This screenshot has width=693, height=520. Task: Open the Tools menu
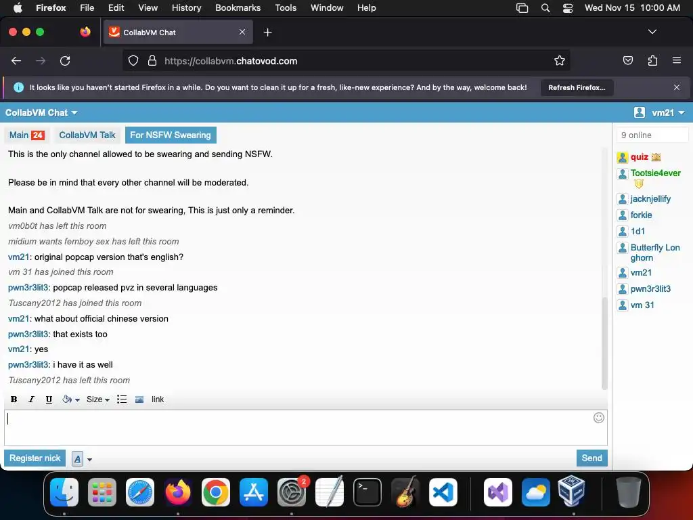click(286, 7)
